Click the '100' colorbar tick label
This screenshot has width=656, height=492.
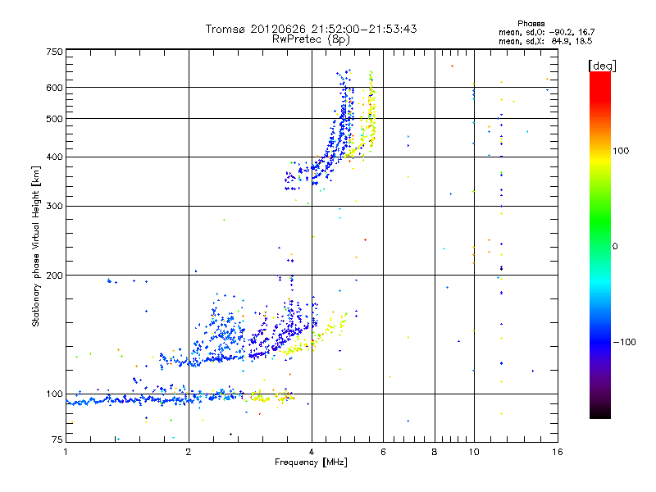click(x=621, y=151)
